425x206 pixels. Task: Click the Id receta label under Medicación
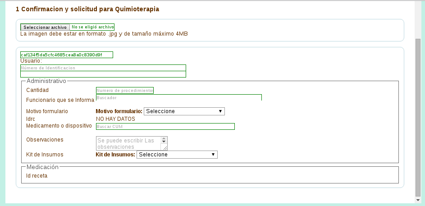tap(37, 176)
